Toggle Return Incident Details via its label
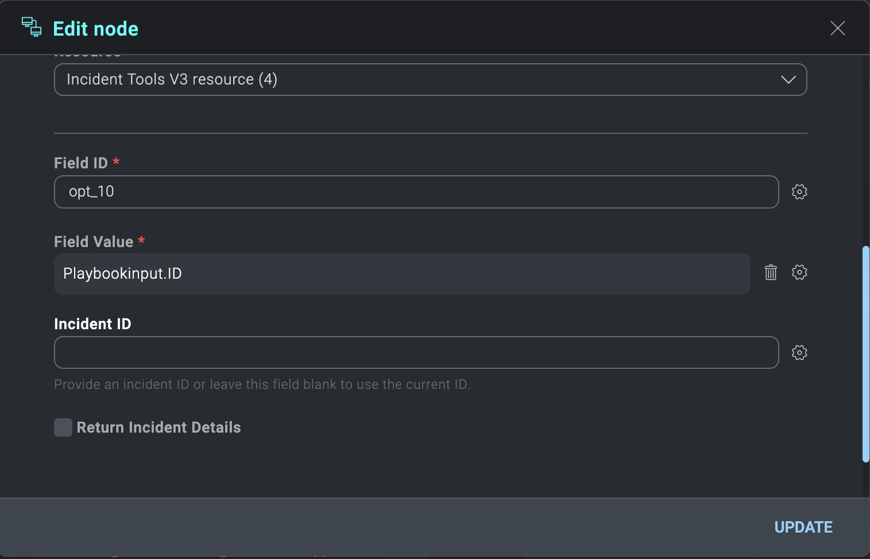 pos(159,427)
